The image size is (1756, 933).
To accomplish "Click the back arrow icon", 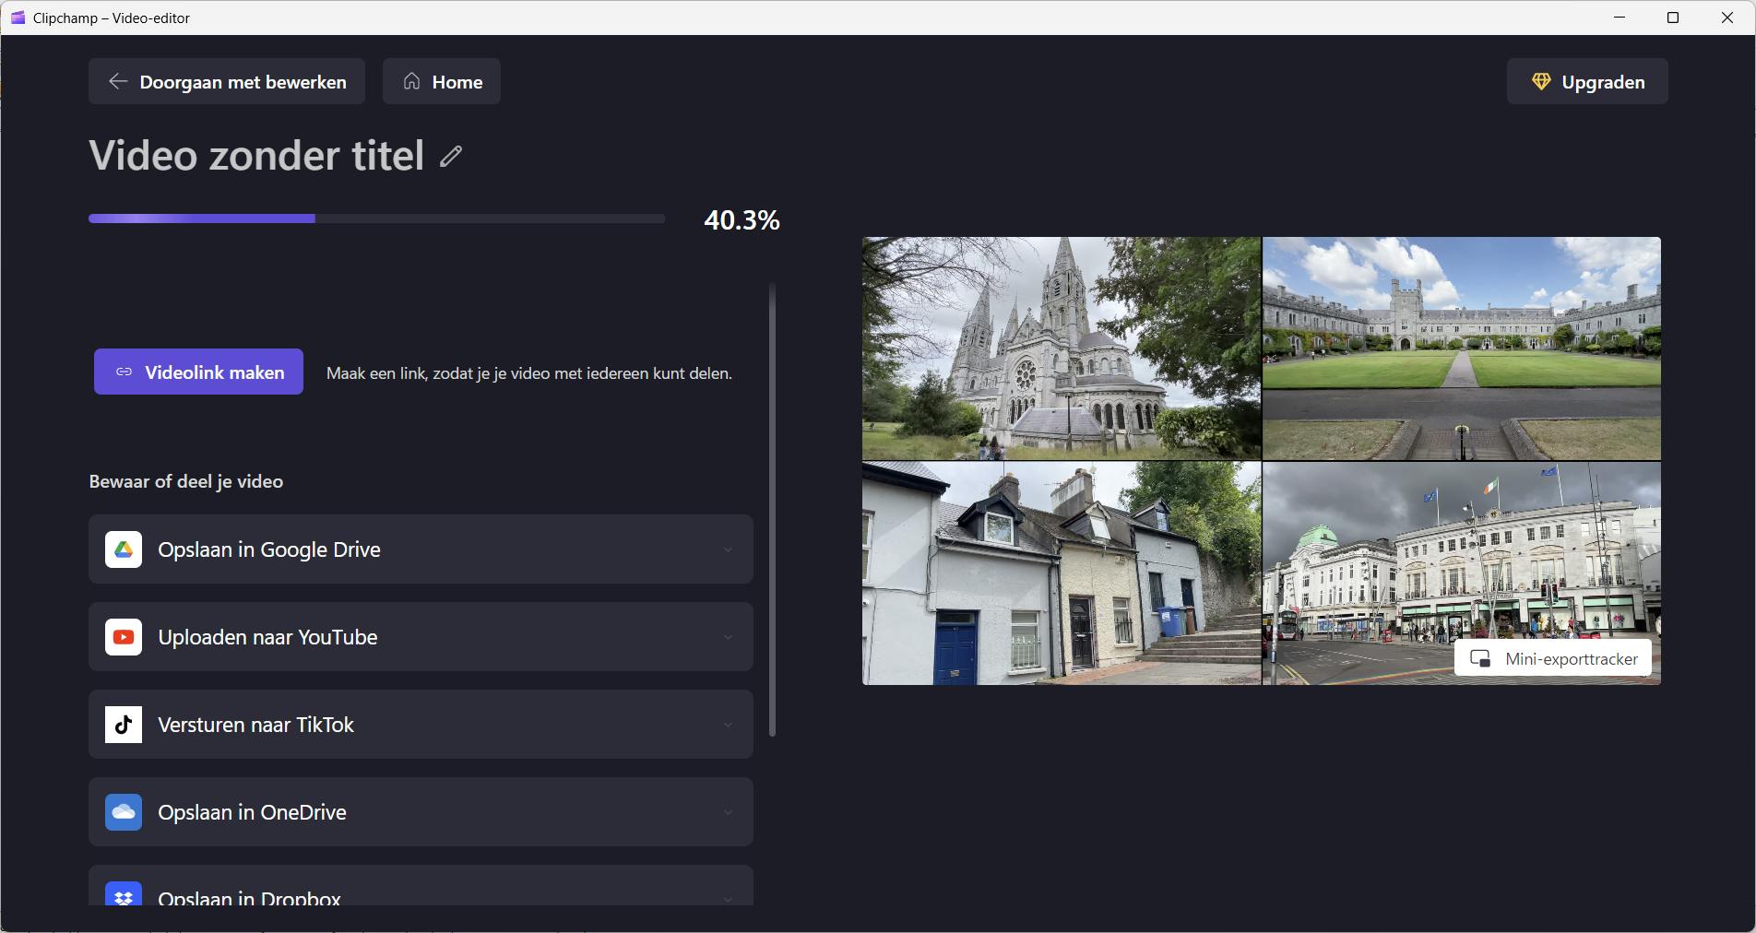I will click(118, 81).
